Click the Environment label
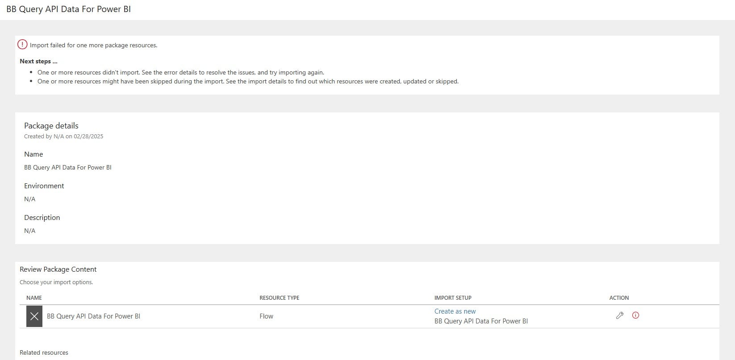 tap(44, 186)
